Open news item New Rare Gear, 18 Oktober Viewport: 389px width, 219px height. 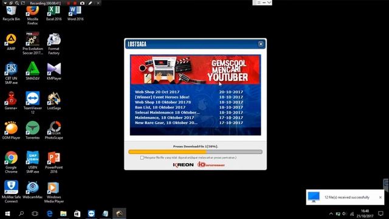[166, 123]
